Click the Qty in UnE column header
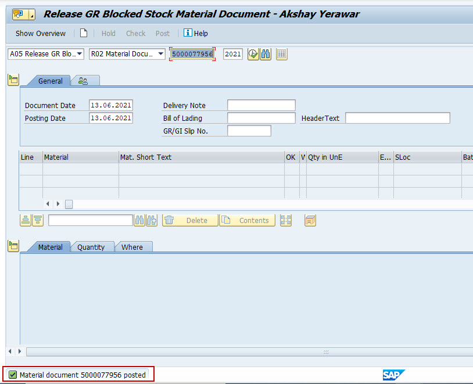 342,157
